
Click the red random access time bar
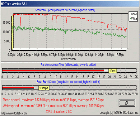point(53,70)
